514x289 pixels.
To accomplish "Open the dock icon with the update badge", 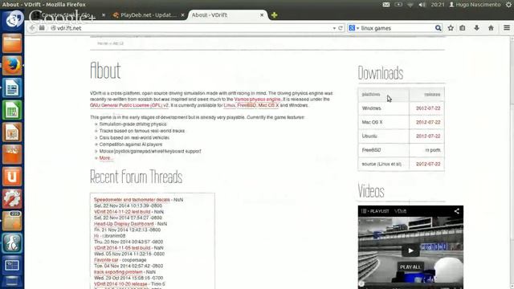I will (12, 221).
